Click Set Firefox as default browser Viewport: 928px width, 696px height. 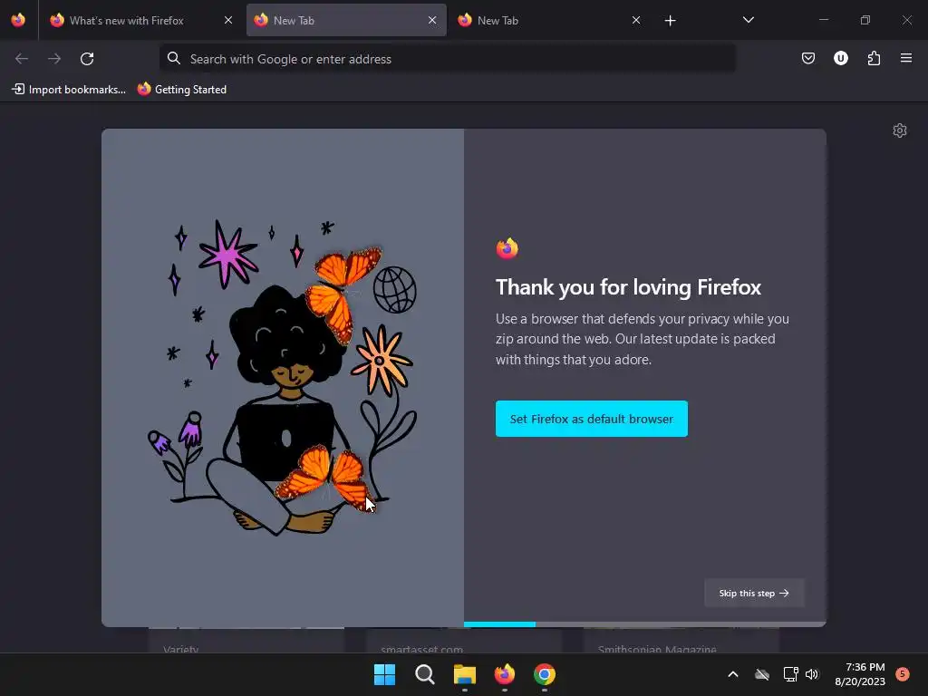click(x=591, y=419)
